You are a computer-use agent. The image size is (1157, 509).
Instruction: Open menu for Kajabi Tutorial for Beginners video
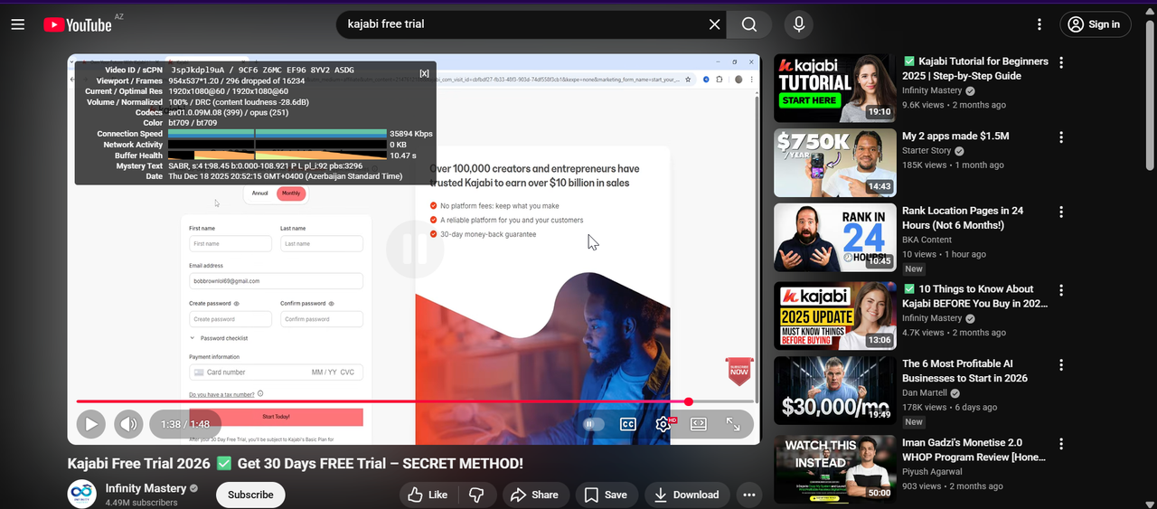pos(1061,62)
